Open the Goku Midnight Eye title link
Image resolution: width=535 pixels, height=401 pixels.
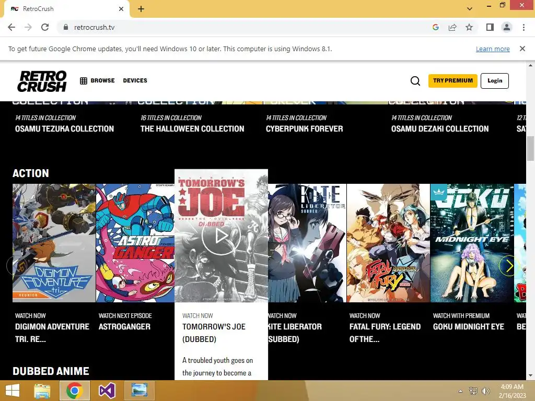pos(469,327)
